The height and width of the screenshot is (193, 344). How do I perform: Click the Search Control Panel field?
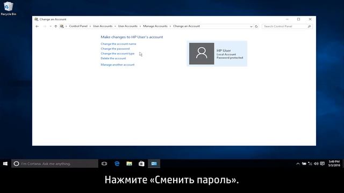287,26
